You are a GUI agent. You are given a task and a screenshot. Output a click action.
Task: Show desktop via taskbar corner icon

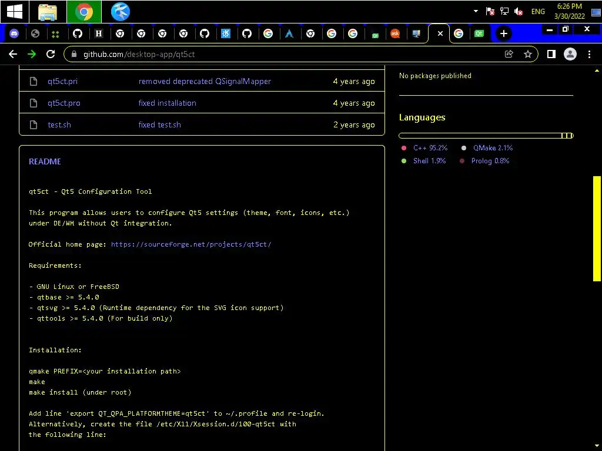[x=596, y=12]
